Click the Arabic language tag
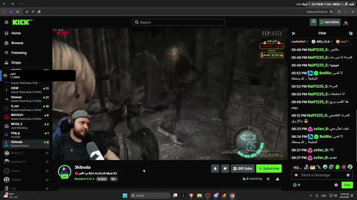Viewport: 357px width, 200px height. point(102,179)
